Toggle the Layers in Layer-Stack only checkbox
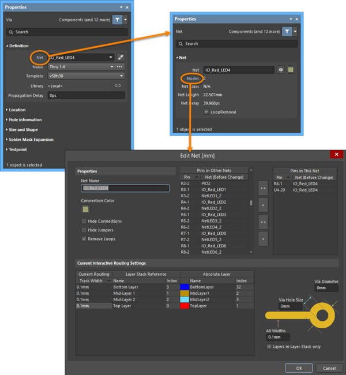 (x=269, y=347)
